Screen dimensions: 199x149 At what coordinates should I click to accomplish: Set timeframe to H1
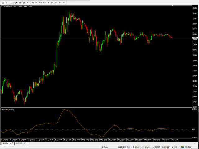(x=48, y=2)
